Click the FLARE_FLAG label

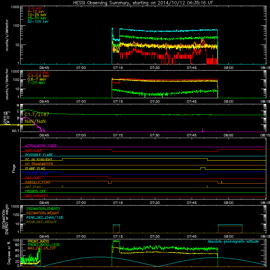(35, 168)
